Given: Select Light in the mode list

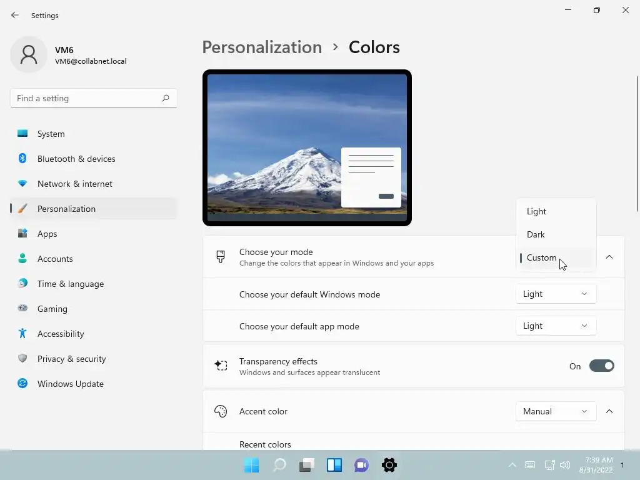Looking at the screenshot, I should (x=556, y=211).
